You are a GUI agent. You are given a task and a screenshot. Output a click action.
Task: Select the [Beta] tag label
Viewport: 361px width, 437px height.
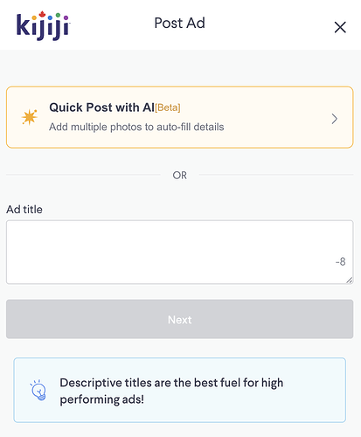click(168, 108)
